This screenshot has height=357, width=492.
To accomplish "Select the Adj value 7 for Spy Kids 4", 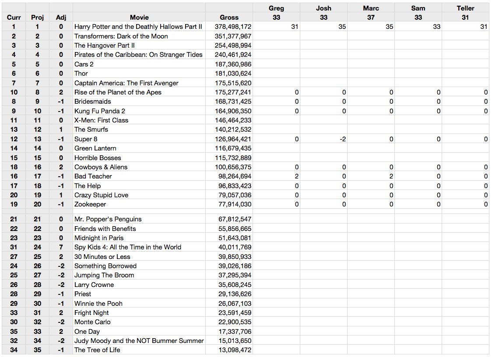I will 61,247.
